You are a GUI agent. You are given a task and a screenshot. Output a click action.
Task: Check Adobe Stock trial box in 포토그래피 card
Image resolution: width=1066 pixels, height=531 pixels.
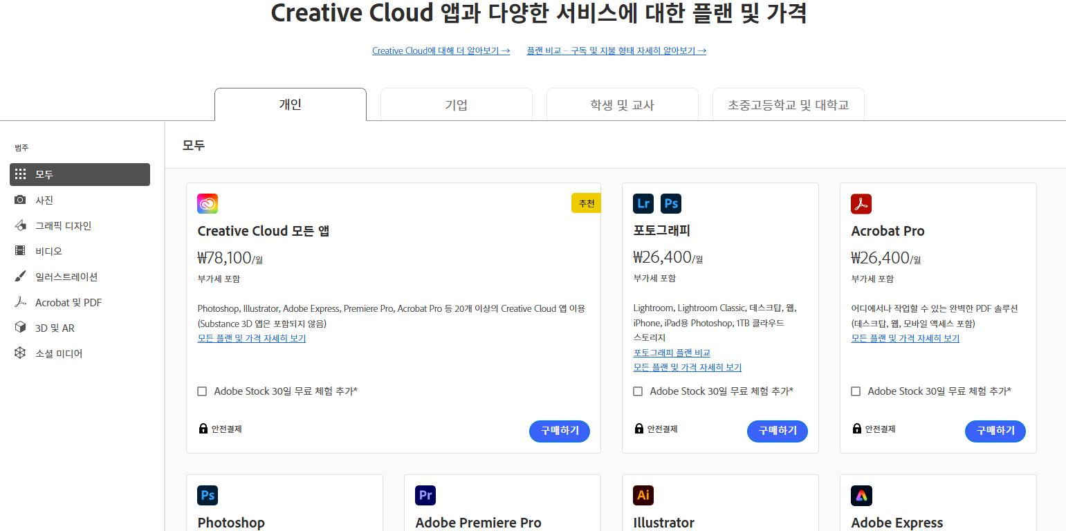(638, 391)
